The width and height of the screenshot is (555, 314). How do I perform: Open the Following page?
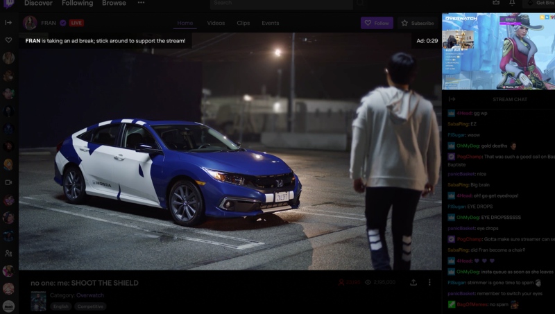(77, 3)
